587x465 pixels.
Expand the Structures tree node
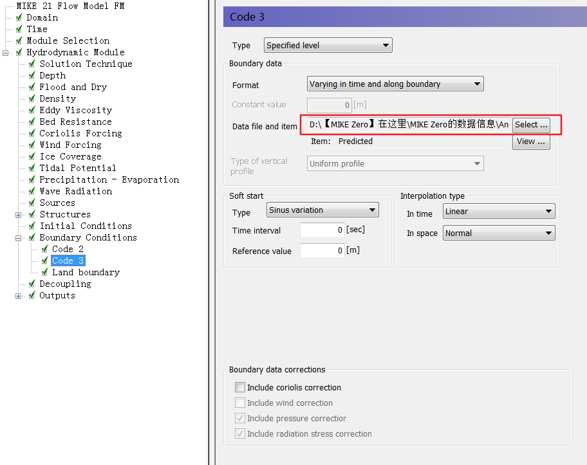18,215
